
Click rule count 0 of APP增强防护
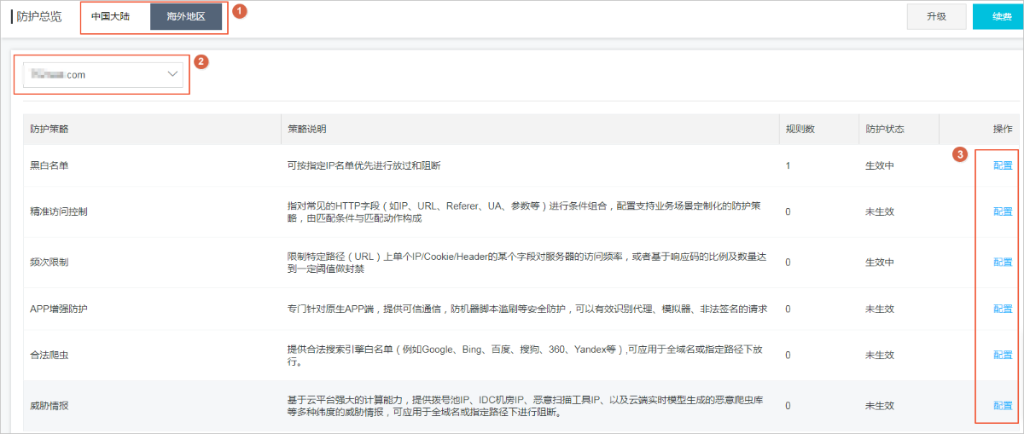[788, 309]
